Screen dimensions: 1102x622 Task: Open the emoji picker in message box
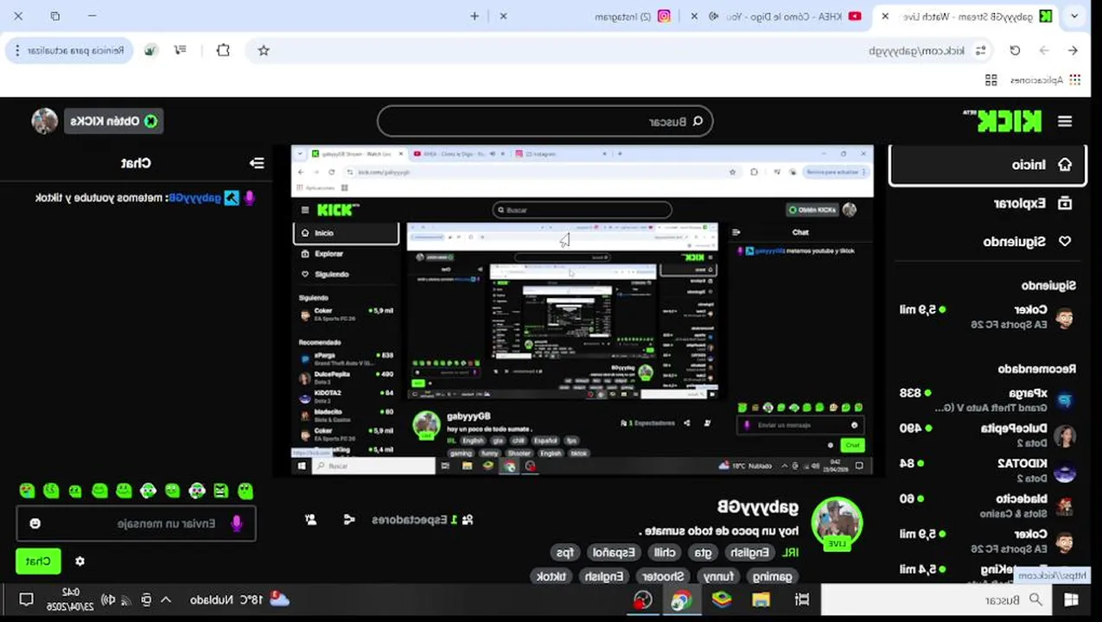tap(35, 524)
